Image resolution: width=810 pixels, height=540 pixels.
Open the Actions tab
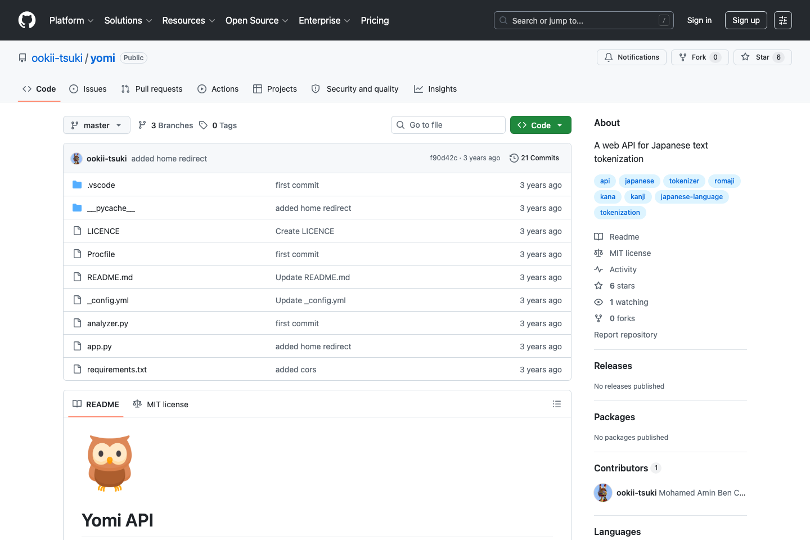218,89
